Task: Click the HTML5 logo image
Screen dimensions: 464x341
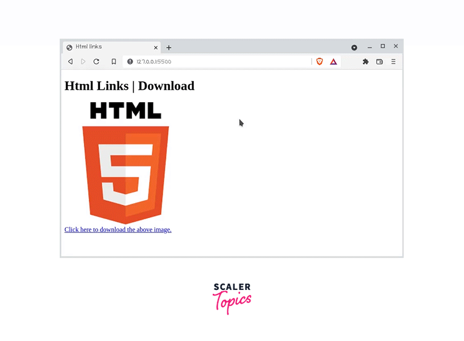Action: tap(126, 163)
